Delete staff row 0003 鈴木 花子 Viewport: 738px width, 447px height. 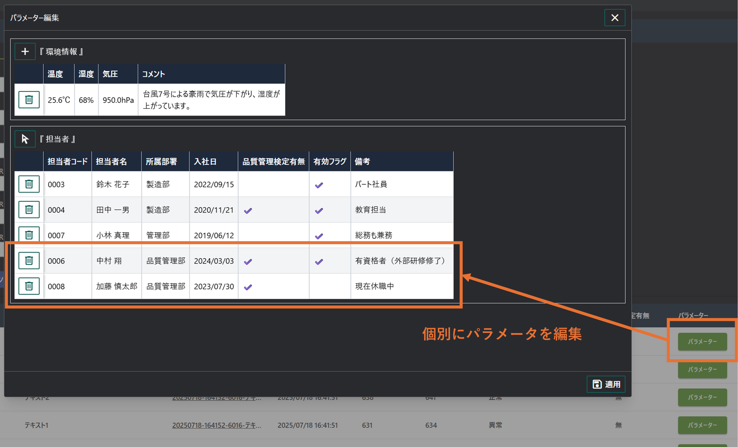(x=29, y=184)
